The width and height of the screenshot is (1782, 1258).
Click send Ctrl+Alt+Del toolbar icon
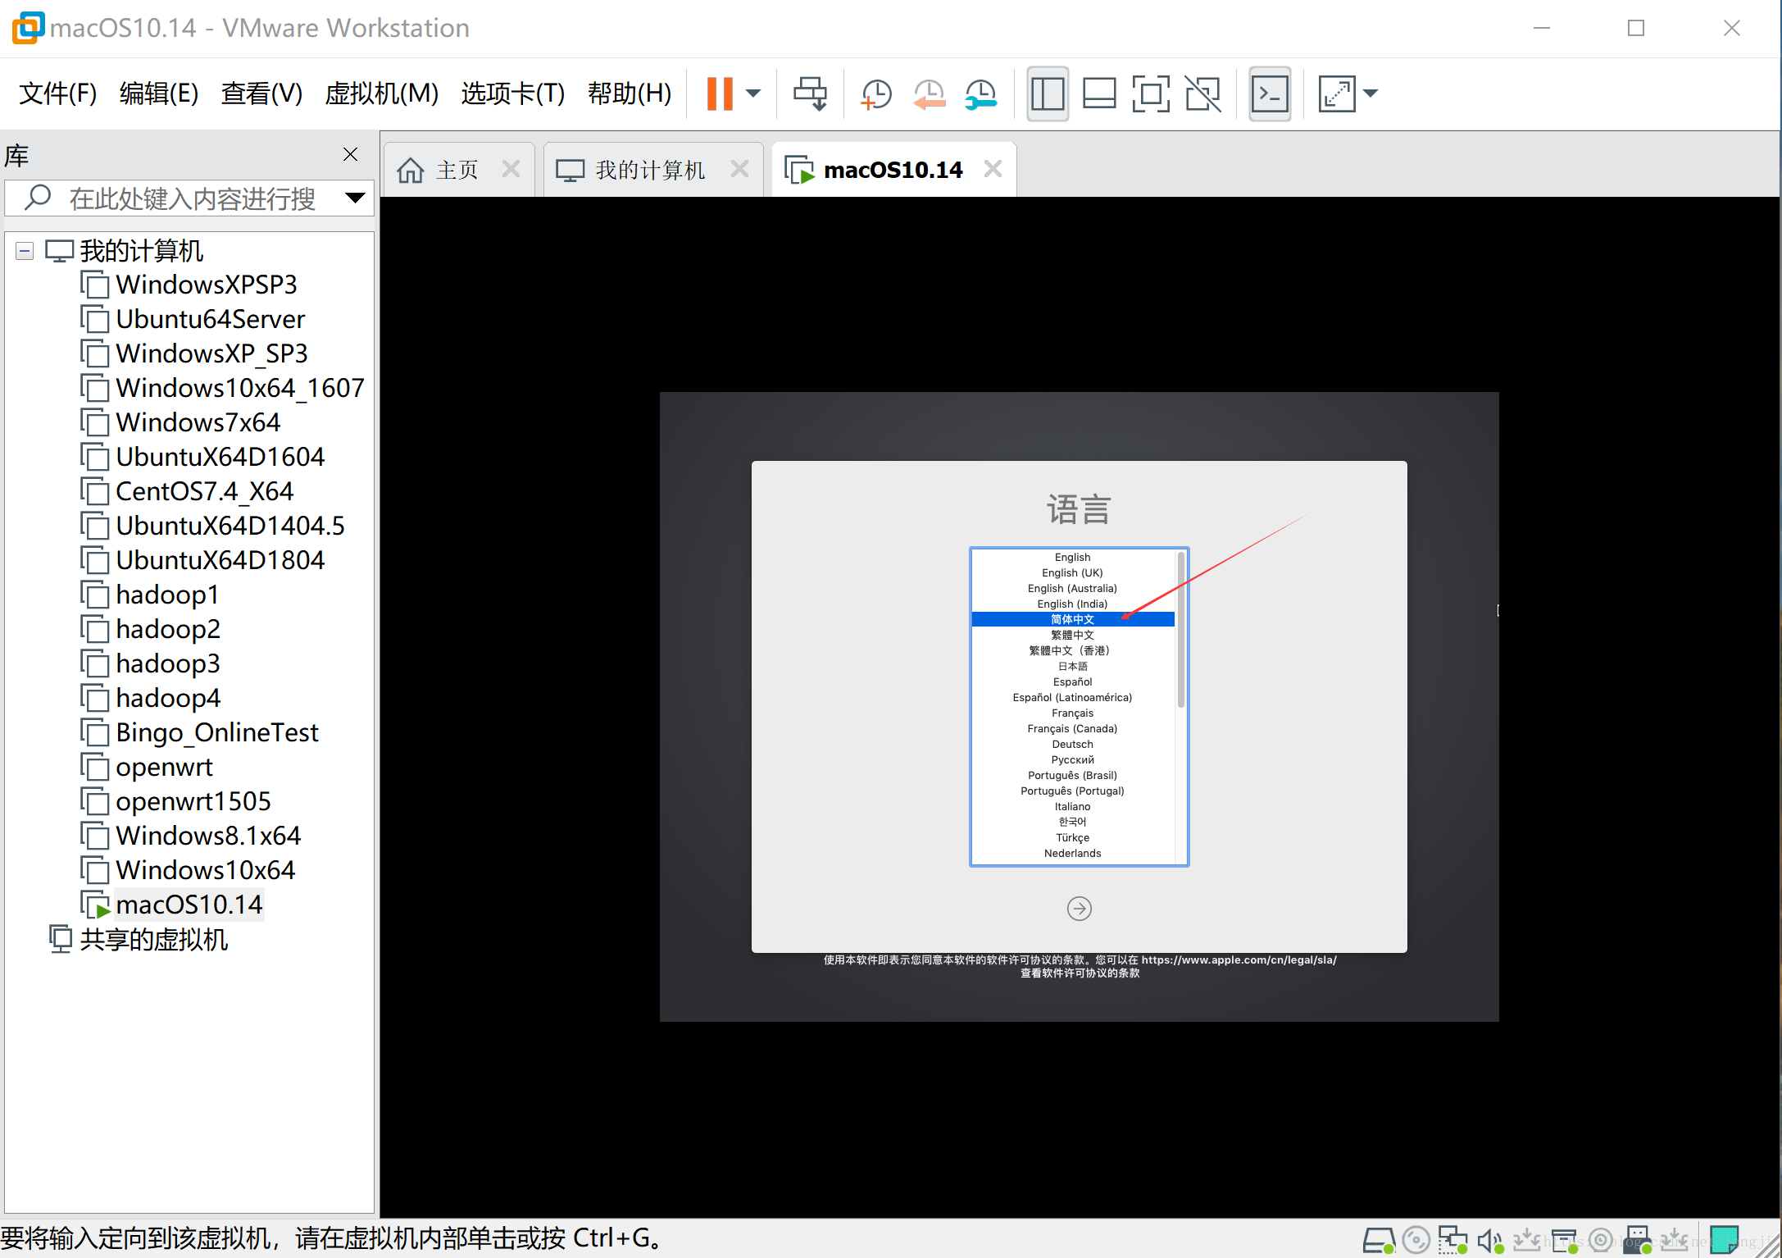810,93
